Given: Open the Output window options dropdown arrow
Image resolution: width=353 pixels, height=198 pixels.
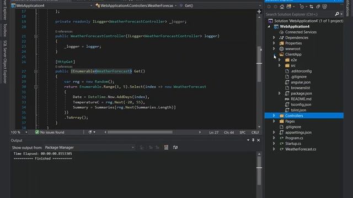Looking at the screenshot, I should coord(248,140).
